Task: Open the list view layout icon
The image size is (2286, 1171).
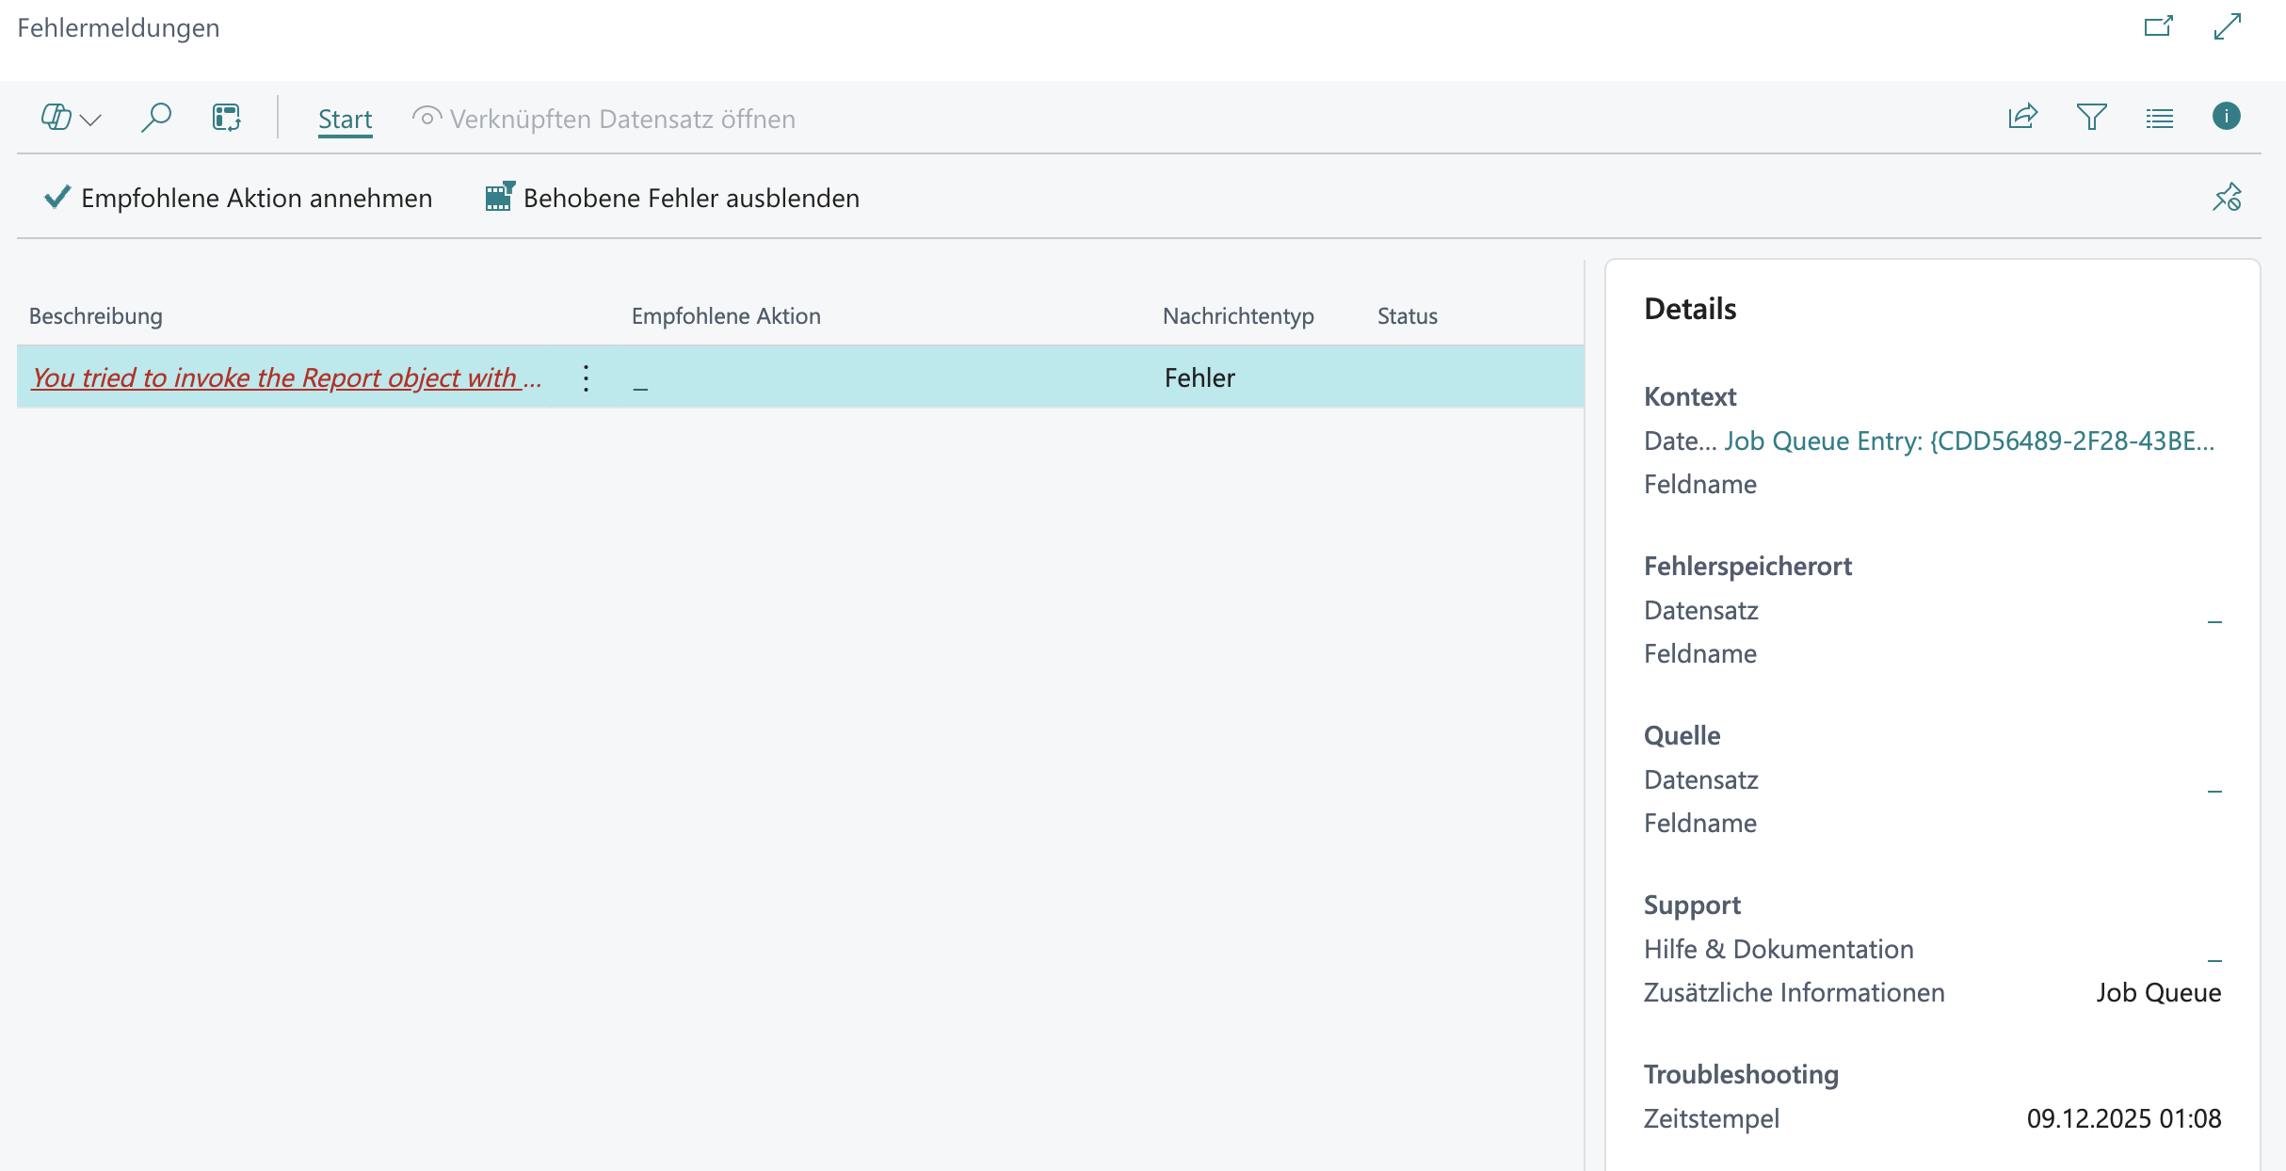Action: pos(2160,118)
